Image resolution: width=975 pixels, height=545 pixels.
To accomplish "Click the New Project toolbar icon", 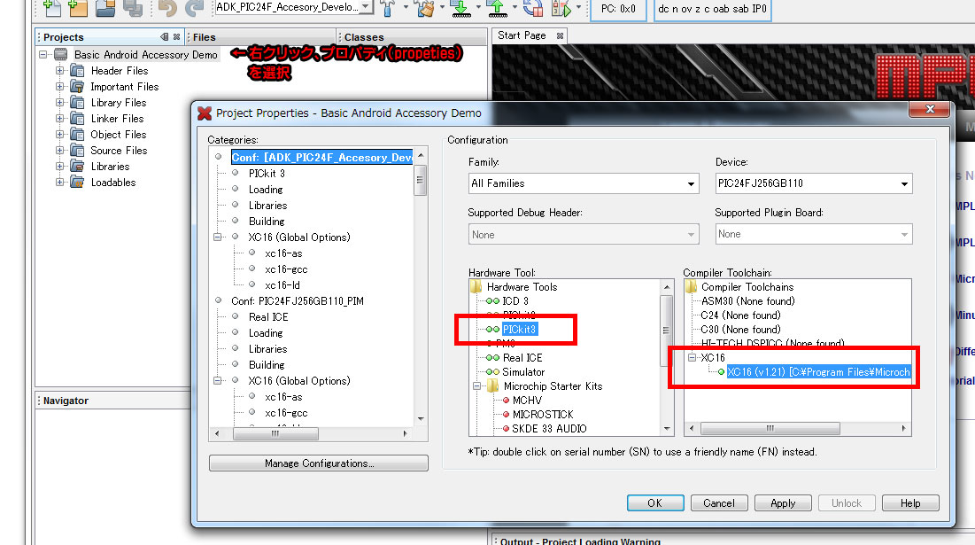I will click(x=79, y=9).
